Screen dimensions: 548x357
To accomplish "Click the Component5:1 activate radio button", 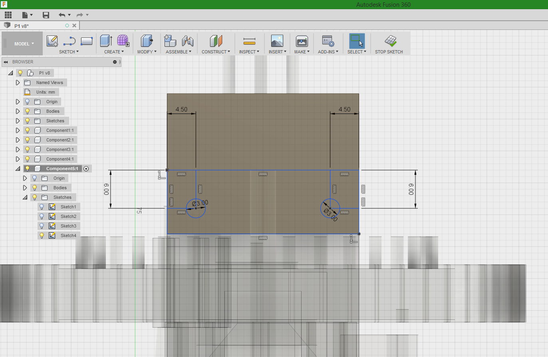I will pyautogui.click(x=86, y=169).
